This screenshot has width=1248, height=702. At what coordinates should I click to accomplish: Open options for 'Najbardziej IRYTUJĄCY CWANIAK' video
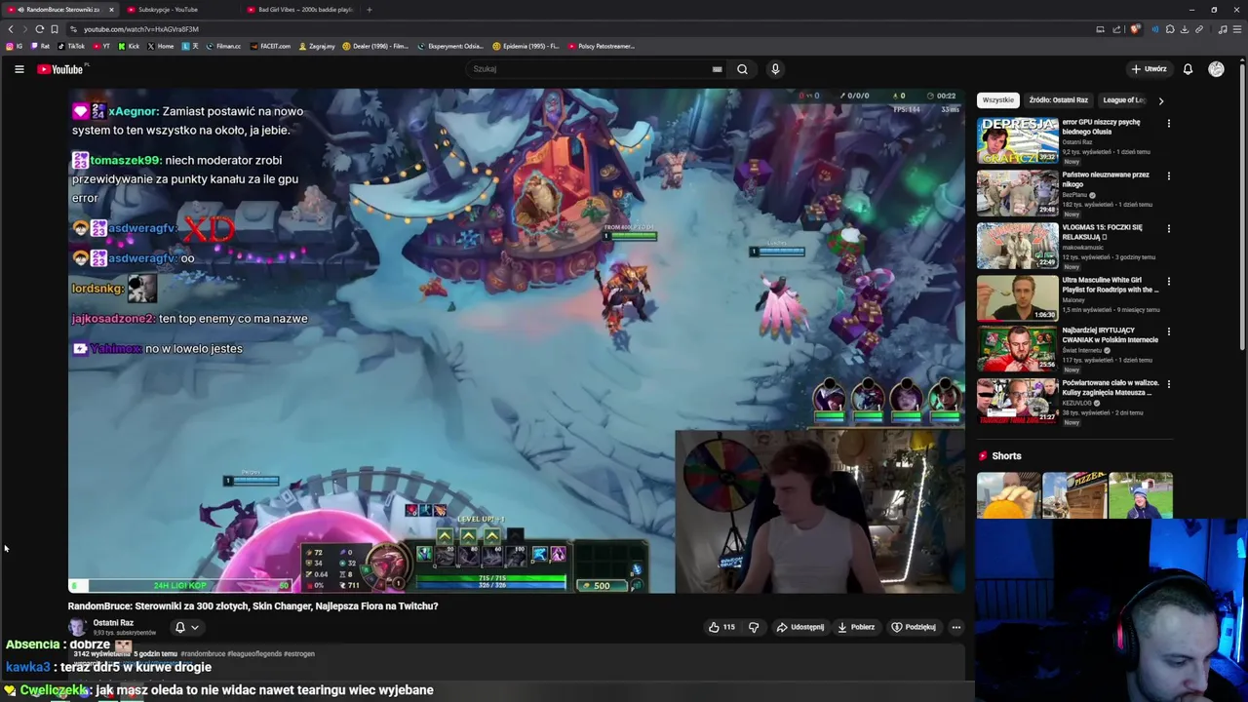[x=1168, y=332]
